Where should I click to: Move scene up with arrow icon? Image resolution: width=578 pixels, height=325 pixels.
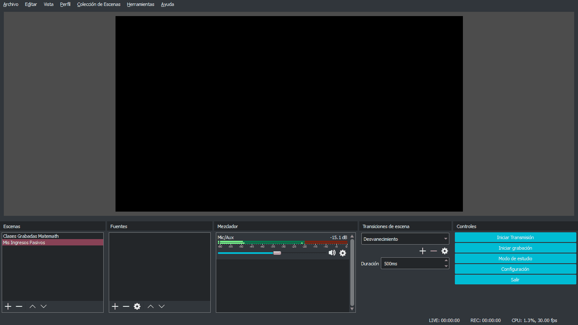point(33,306)
